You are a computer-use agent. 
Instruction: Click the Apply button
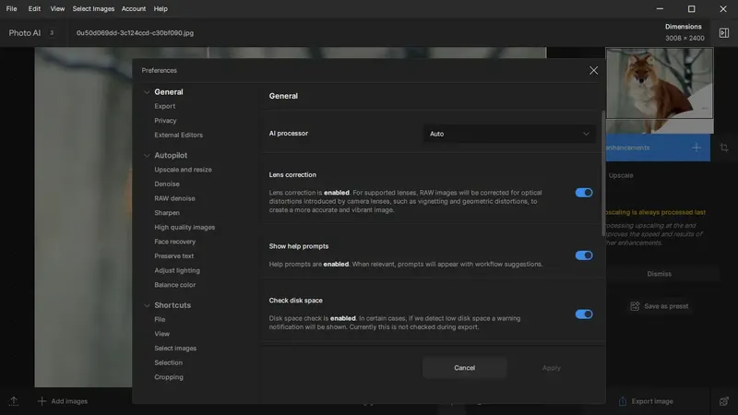pos(551,368)
